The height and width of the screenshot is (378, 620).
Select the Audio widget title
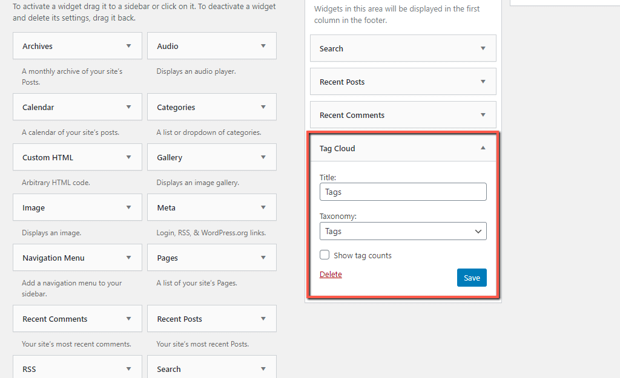[x=168, y=46]
